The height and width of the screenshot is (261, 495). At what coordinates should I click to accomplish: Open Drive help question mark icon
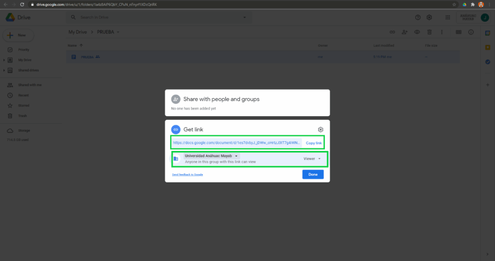point(418,17)
